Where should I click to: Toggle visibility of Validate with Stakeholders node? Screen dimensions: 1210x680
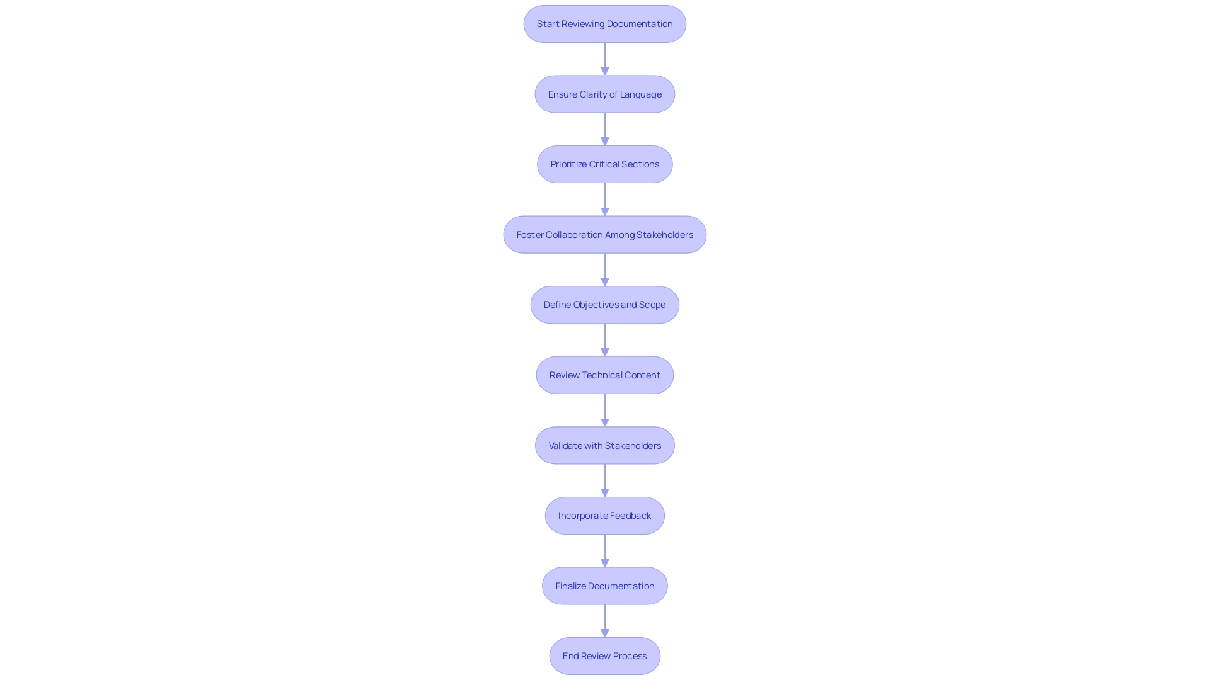pyautogui.click(x=605, y=444)
